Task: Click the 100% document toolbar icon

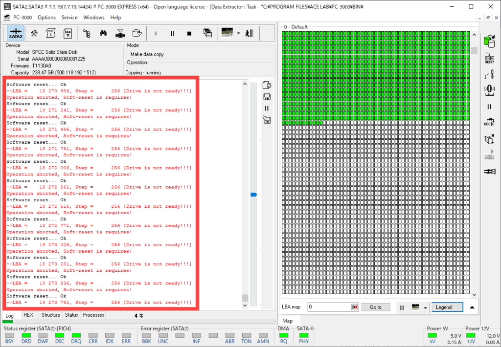Action: 68,33
